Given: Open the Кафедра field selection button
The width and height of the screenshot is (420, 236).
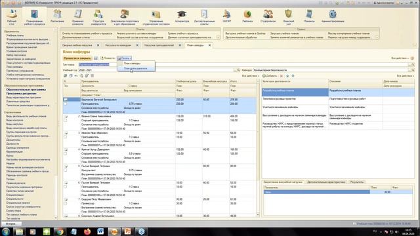Looking at the screenshot, I should click(x=409, y=70).
